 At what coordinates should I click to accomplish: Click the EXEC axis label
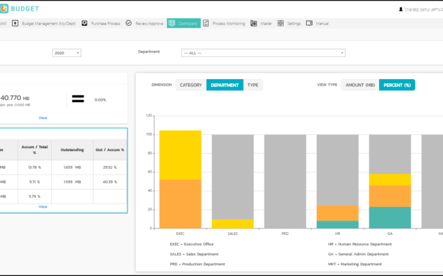(180, 234)
